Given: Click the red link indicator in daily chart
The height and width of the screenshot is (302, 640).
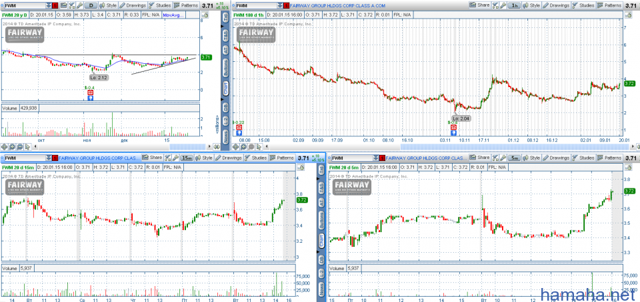Looking at the screenshot, I should click(55, 6).
